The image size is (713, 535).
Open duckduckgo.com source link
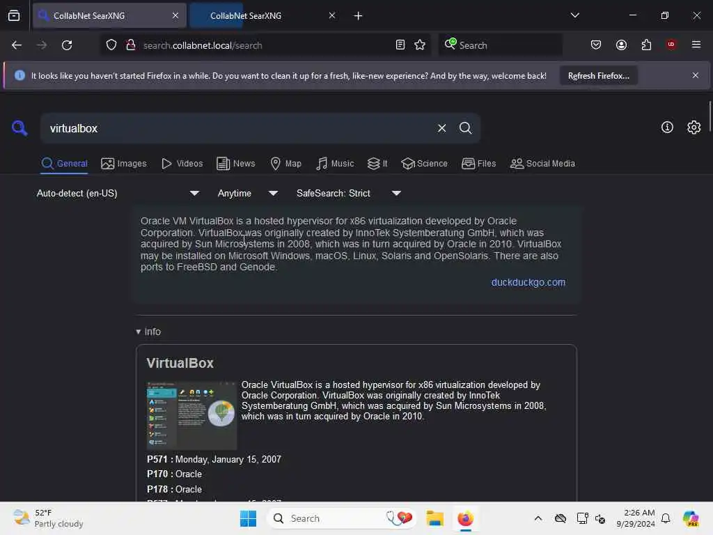tap(528, 283)
